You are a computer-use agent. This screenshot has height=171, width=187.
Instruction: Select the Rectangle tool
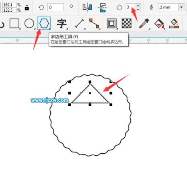(14, 23)
